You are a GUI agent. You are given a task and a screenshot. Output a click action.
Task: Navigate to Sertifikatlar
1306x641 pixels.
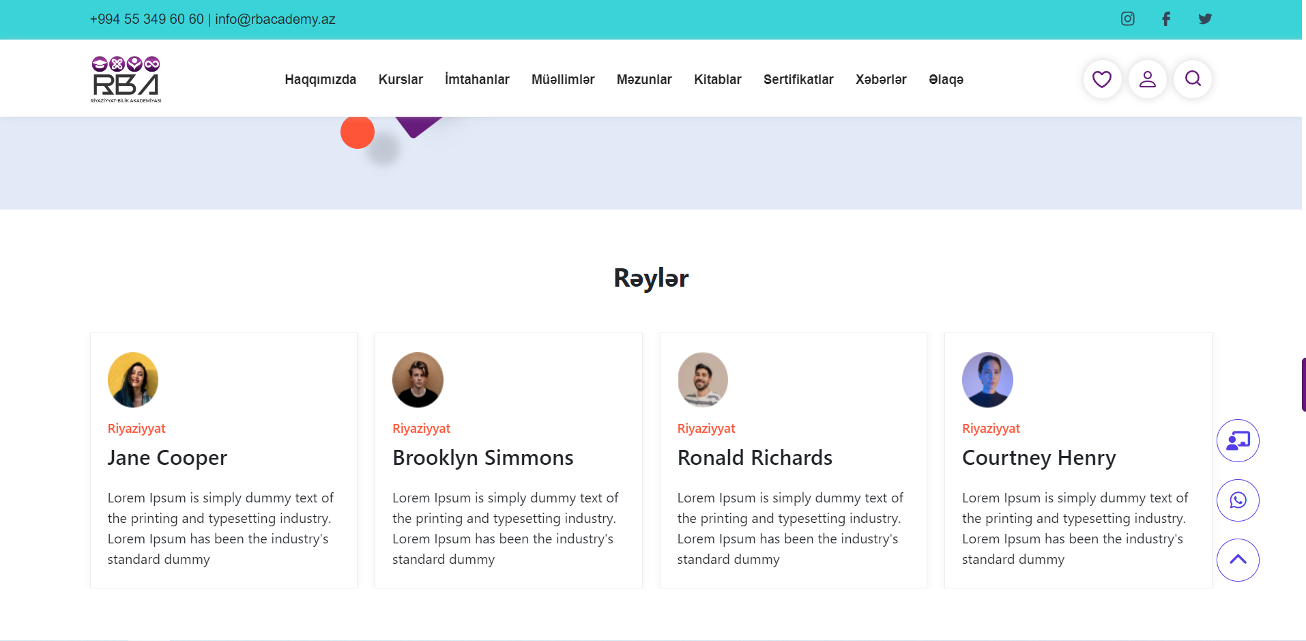[798, 80]
